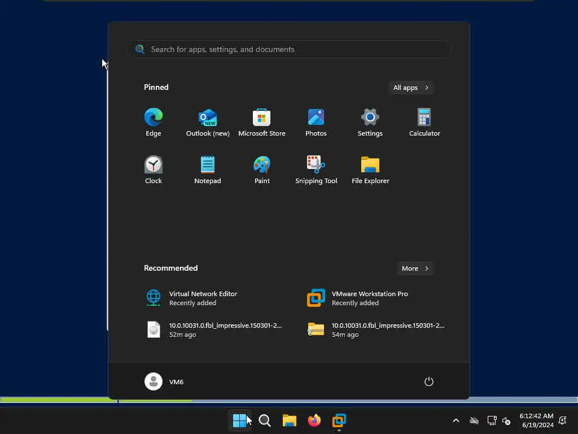
Task: Launch Outlook (new) from pinned apps
Action: 208,123
